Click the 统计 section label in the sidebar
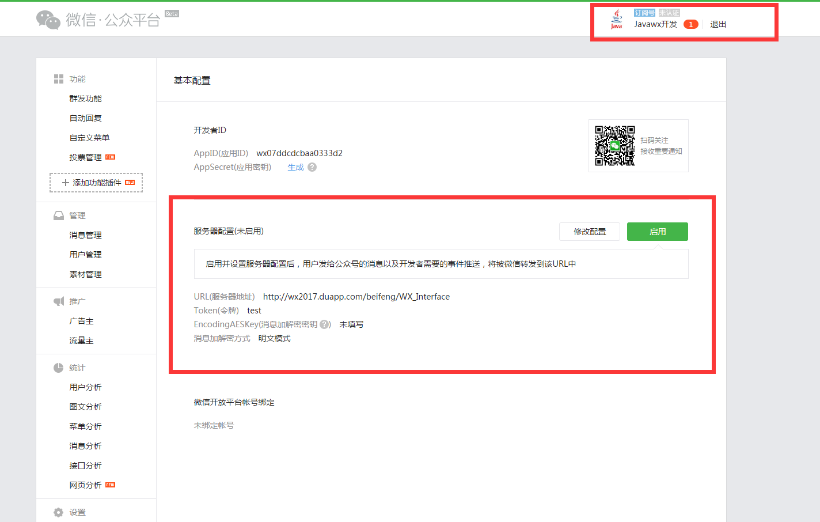The width and height of the screenshot is (820, 522). coord(77,368)
